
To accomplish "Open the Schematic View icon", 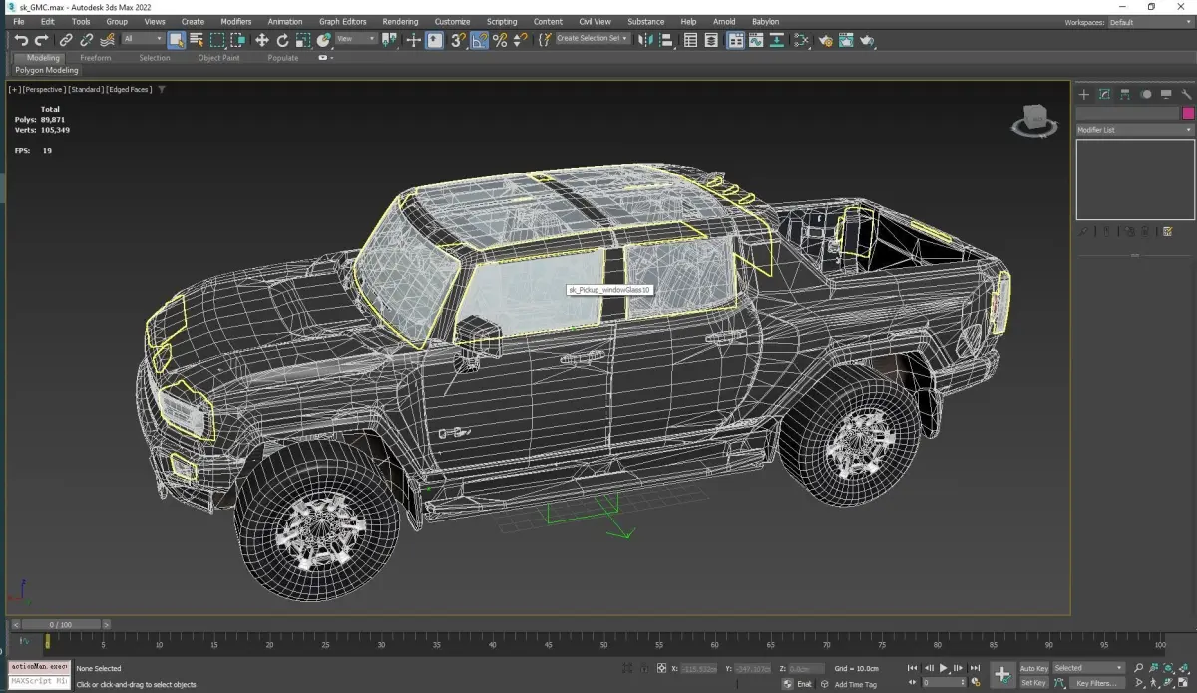I will [775, 40].
